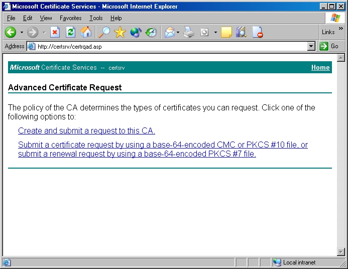Image resolution: width=348 pixels, height=269 pixels.
Task: Click the Go button beside the address bar
Action: [329, 46]
